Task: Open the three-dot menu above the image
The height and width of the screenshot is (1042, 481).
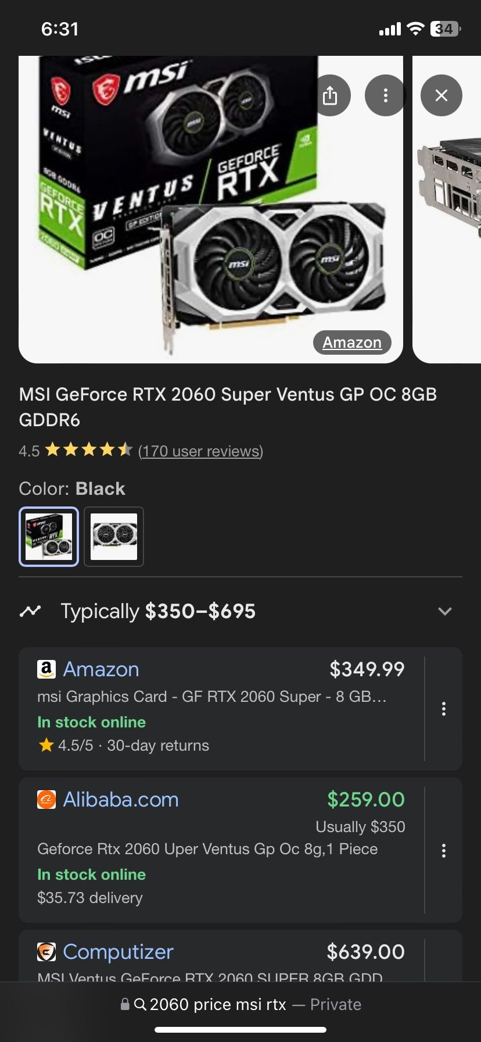Action: pyautogui.click(x=385, y=95)
